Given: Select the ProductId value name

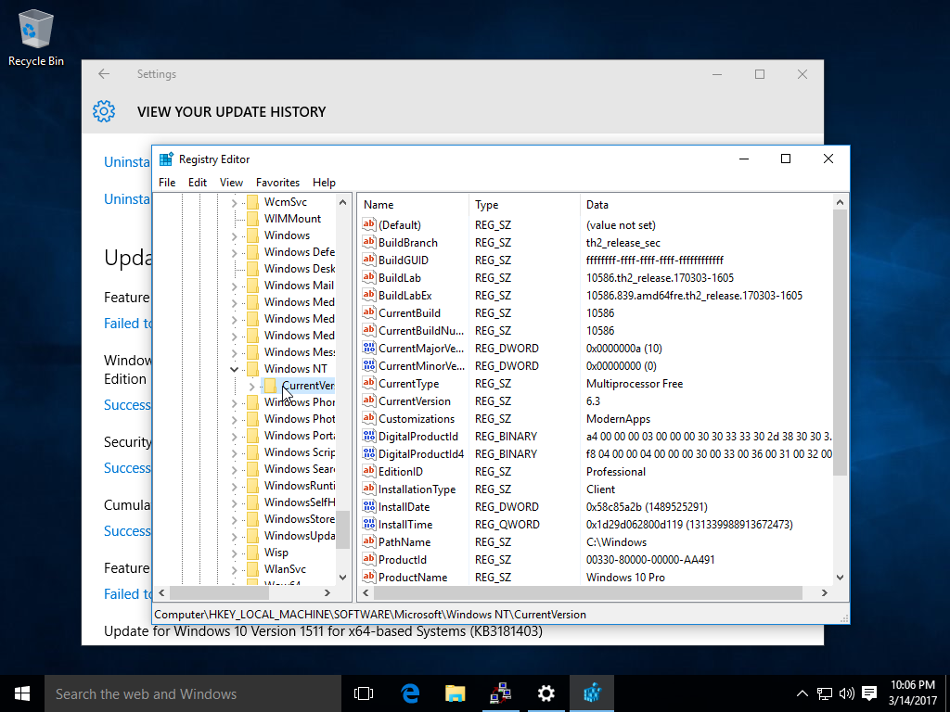Looking at the screenshot, I should [x=403, y=559].
